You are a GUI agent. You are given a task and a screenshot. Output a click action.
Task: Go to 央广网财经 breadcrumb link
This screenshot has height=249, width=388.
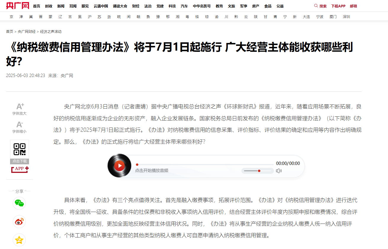coord(26,32)
